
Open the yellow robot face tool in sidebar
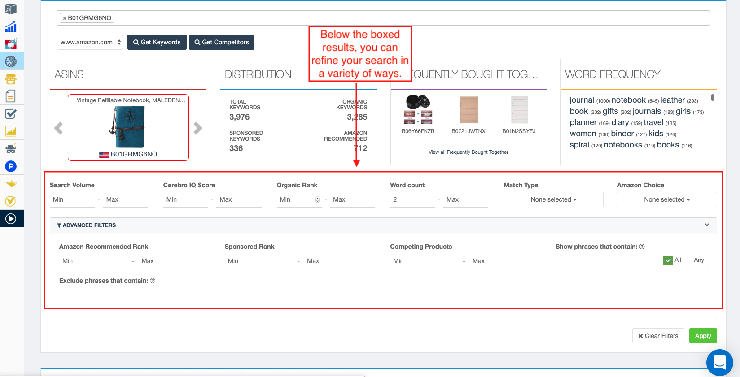pos(11,79)
